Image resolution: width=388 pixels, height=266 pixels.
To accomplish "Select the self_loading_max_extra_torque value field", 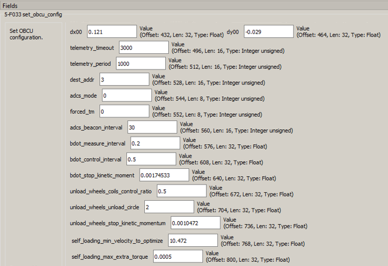I will 178,256.
